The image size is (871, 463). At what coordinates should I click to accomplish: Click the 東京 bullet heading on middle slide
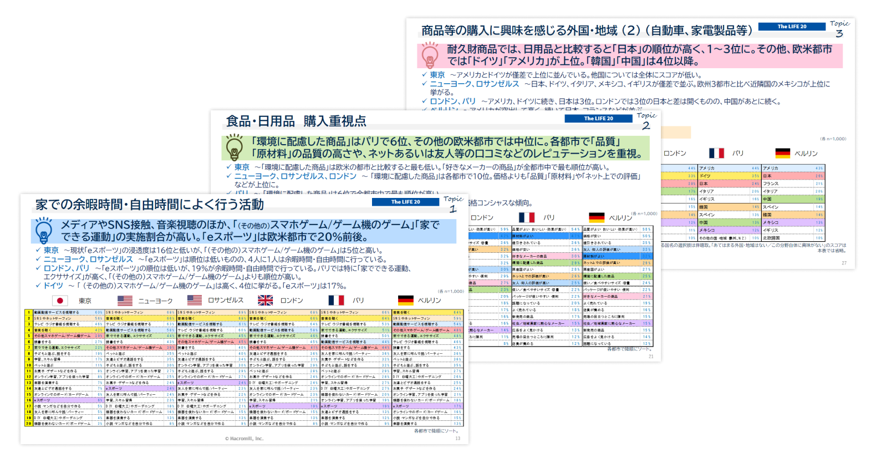click(242, 167)
